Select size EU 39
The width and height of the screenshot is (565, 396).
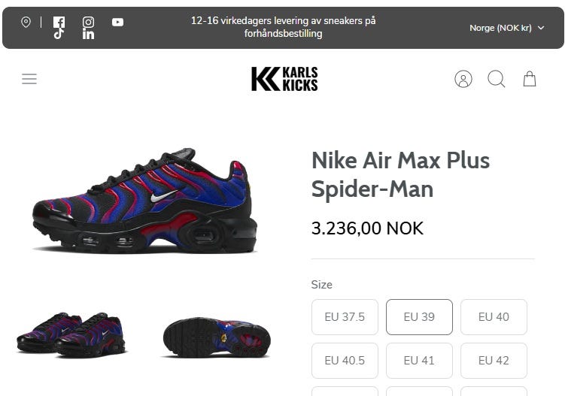pyautogui.click(x=419, y=317)
